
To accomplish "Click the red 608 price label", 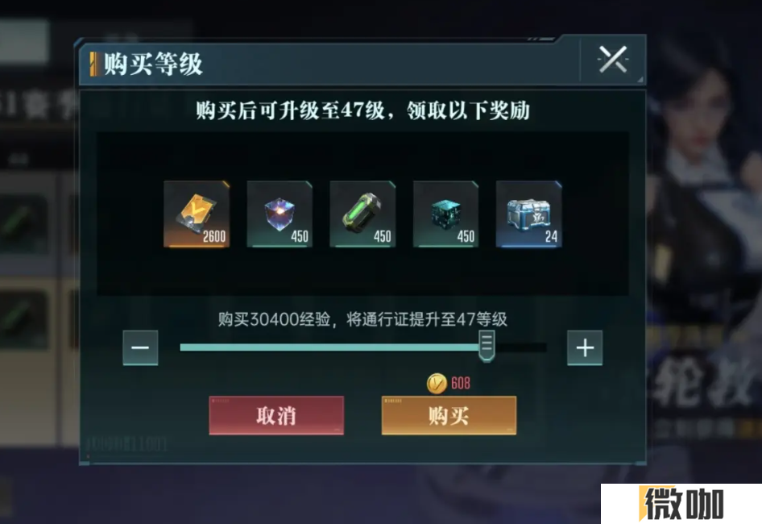I will coord(460,384).
